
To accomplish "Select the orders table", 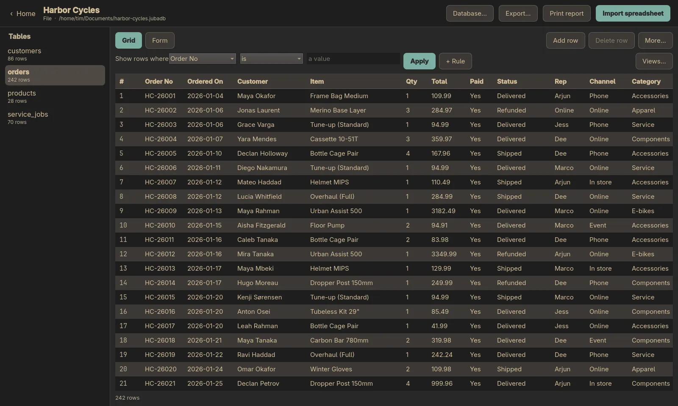I will 55,75.
